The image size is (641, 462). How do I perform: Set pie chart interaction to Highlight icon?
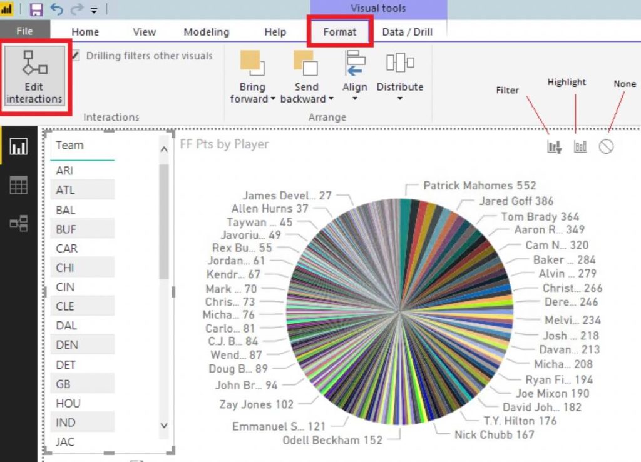(x=580, y=146)
